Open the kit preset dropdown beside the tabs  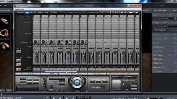click(x=73, y=13)
